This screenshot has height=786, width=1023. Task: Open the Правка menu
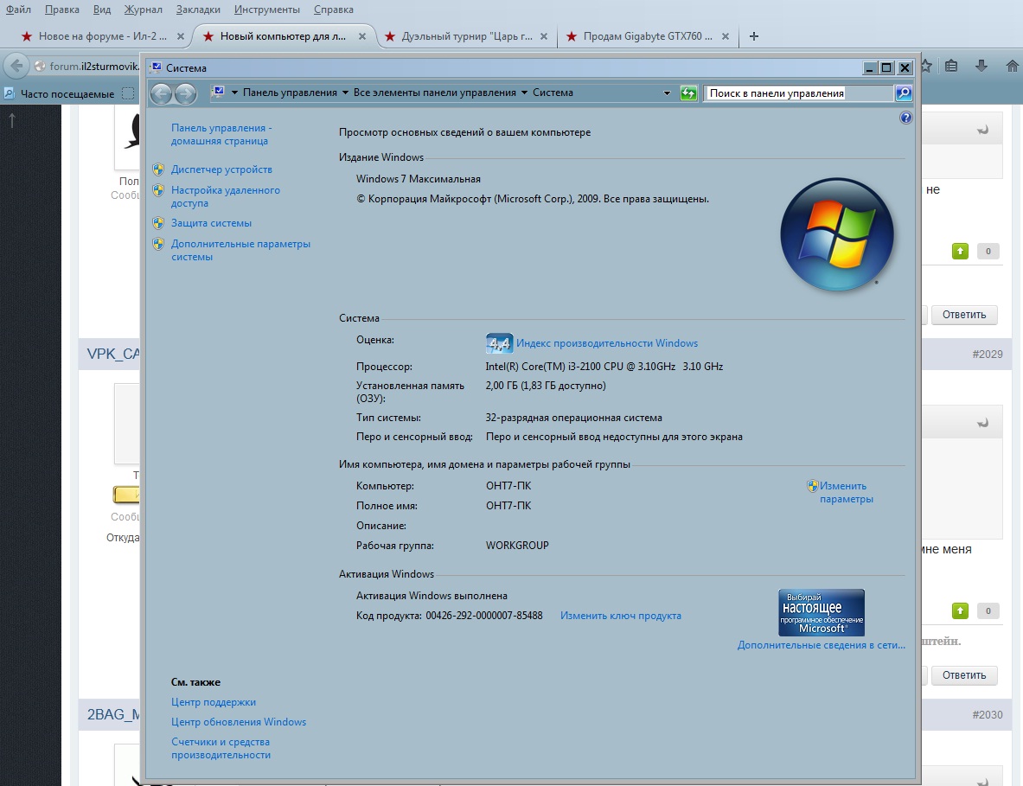62,10
